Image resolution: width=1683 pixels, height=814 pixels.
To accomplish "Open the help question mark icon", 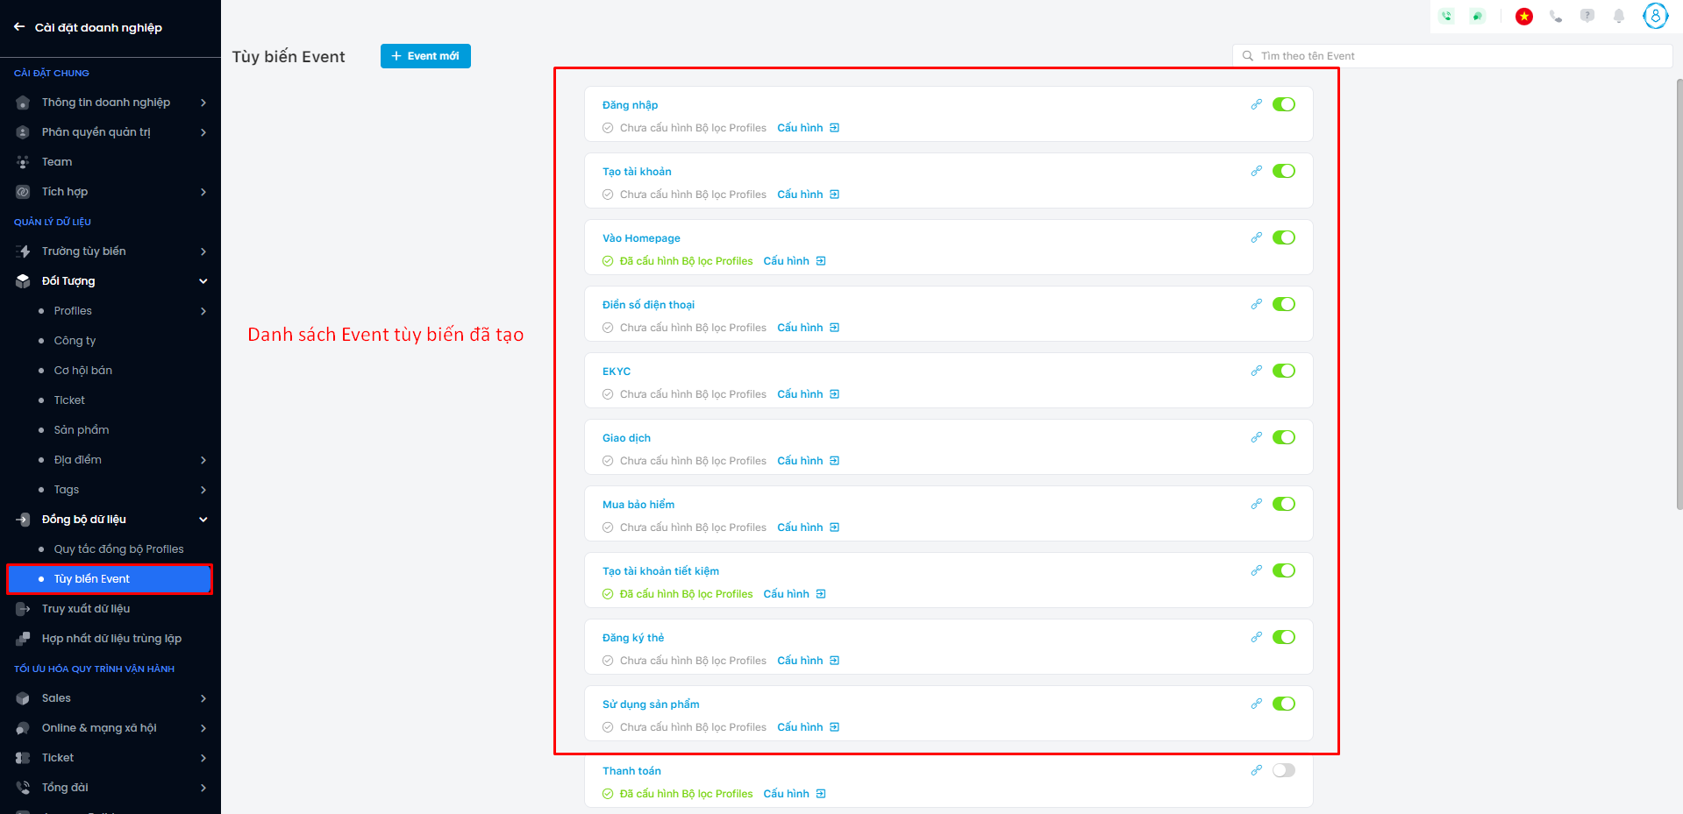I will tap(1587, 16).
